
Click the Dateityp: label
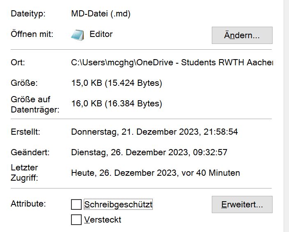(x=28, y=14)
